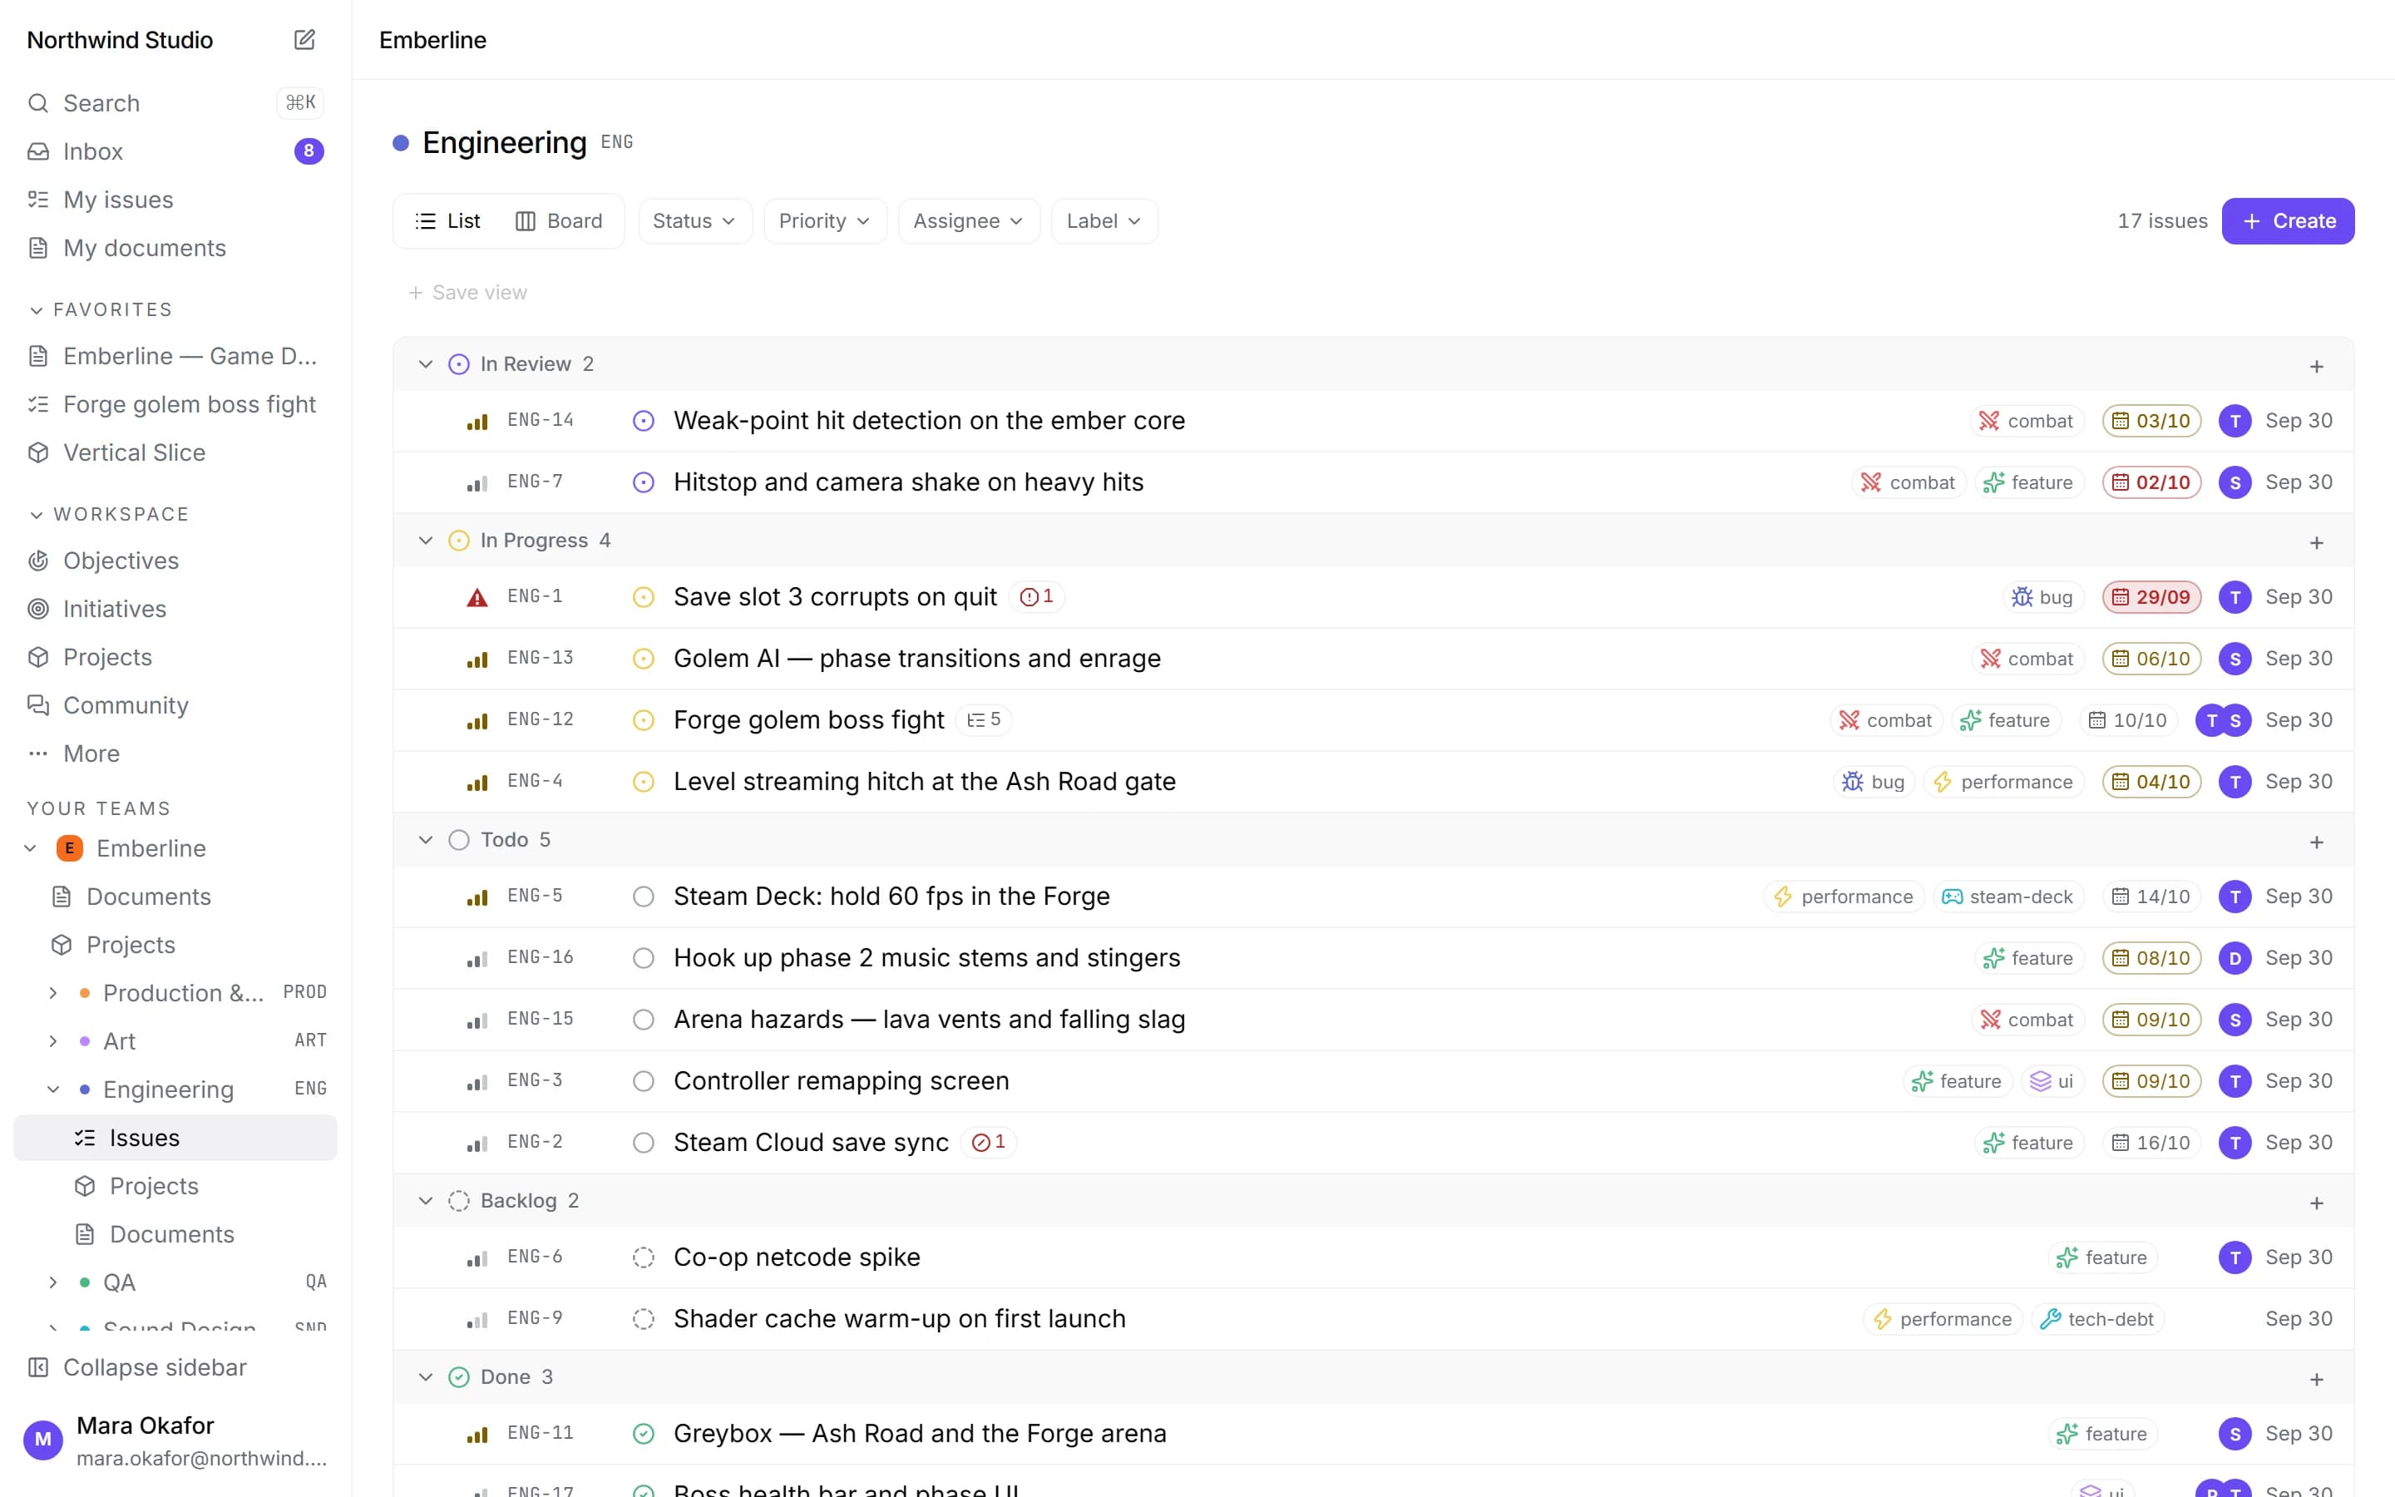Click the ui label on Controller remapping screen
This screenshot has width=2395, height=1497.
pyautogui.click(x=2052, y=1081)
